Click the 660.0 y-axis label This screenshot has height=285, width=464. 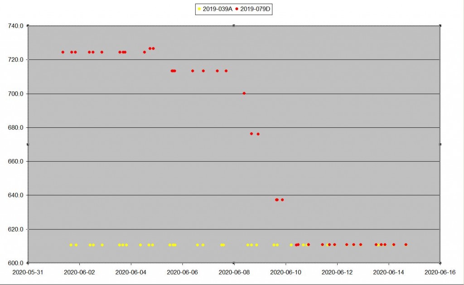(x=15, y=161)
